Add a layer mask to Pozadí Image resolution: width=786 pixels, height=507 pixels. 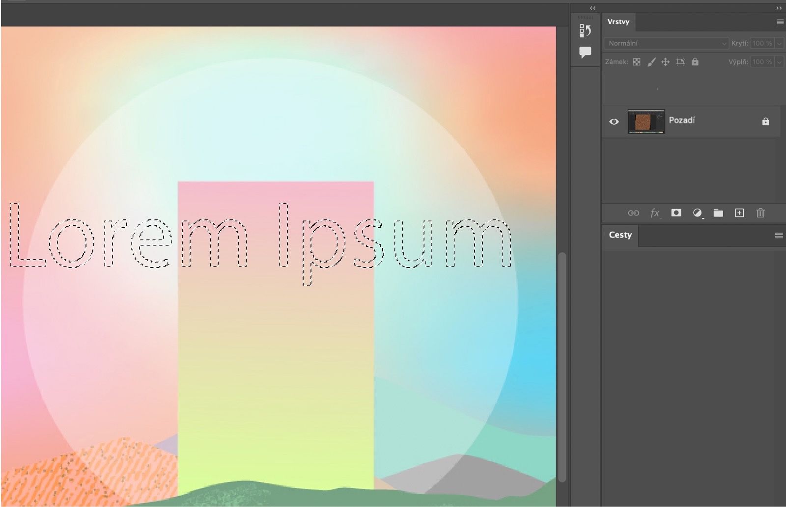676,213
